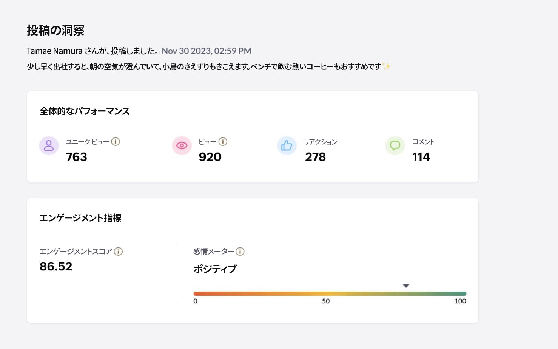
Task: Open the info tooltip next to ユニーク ビュー
Action: click(116, 141)
